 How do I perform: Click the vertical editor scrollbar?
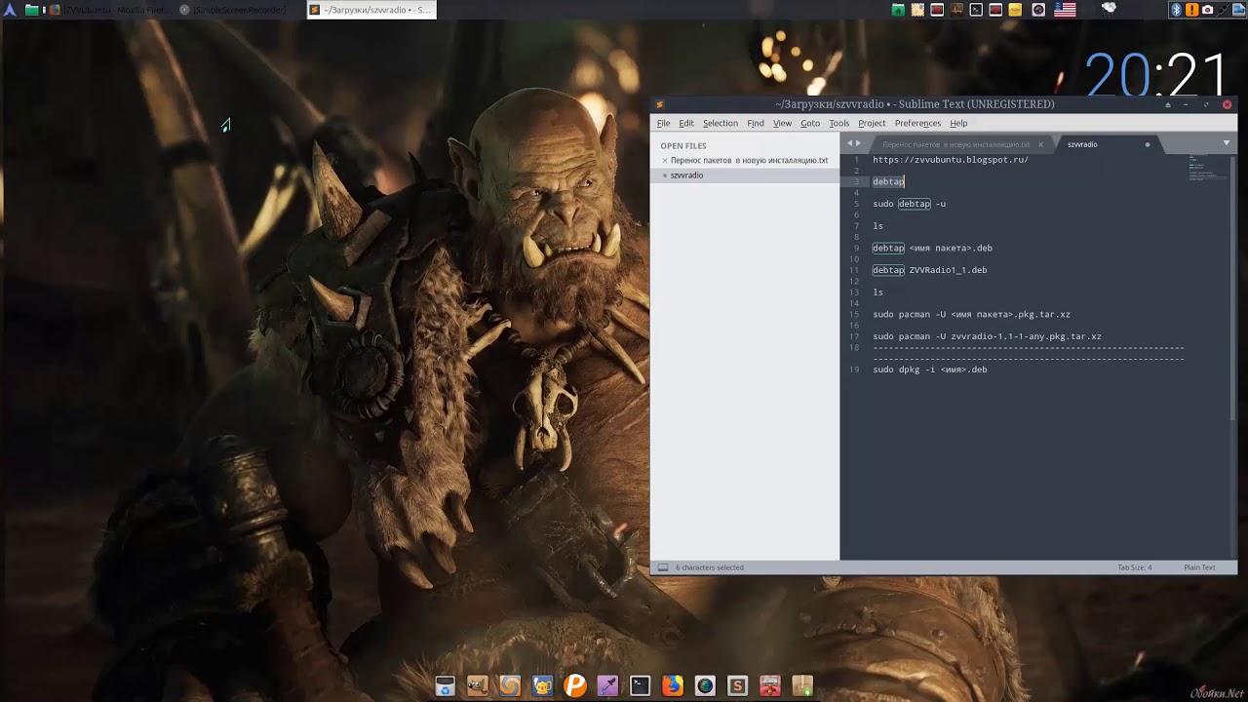pos(1233,288)
